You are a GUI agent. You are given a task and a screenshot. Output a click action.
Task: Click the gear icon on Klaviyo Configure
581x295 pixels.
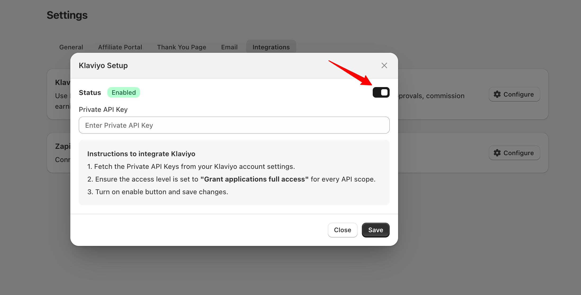tap(497, 94)
